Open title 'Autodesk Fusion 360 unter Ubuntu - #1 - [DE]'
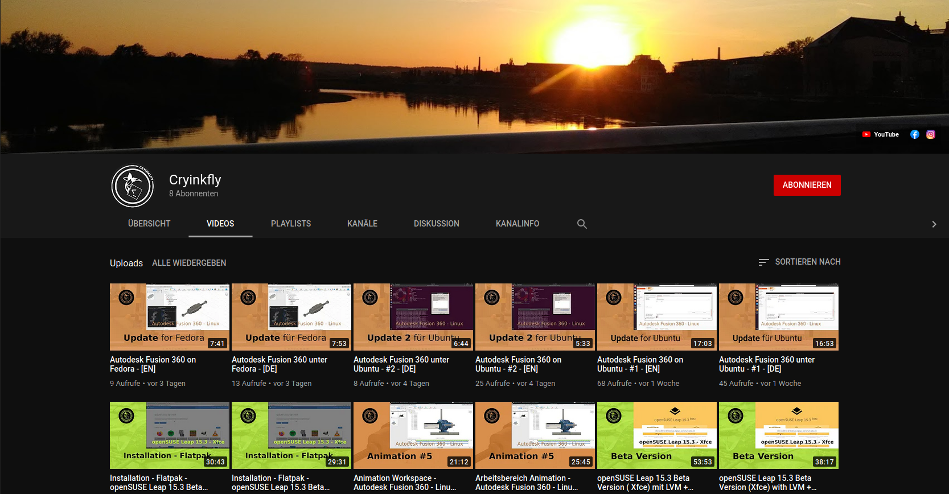 (767, 364)
